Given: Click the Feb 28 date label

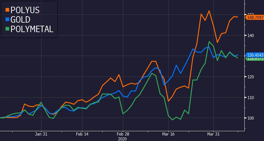Looking at the screenshot, I should pos(123,134).
